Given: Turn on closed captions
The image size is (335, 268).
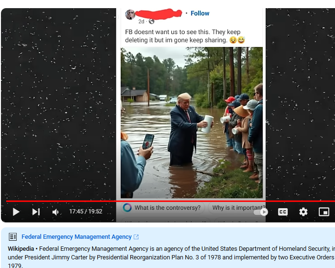Looking at the screenshot, I should point(283,212).
